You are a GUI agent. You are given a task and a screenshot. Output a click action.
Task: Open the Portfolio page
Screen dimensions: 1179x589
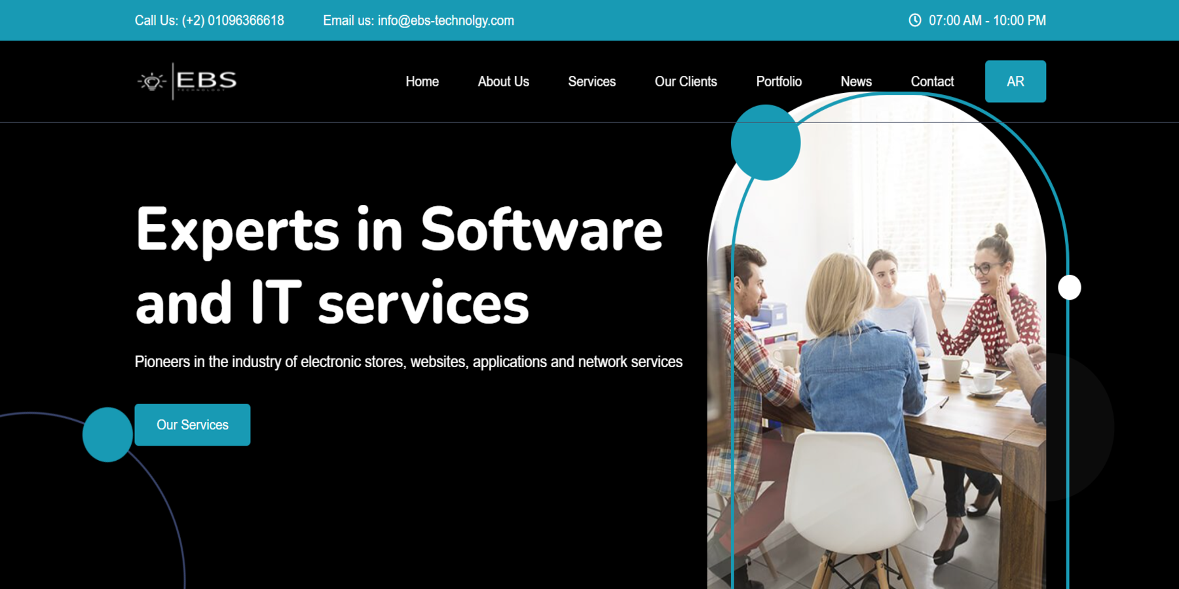[x=778, y=82]
